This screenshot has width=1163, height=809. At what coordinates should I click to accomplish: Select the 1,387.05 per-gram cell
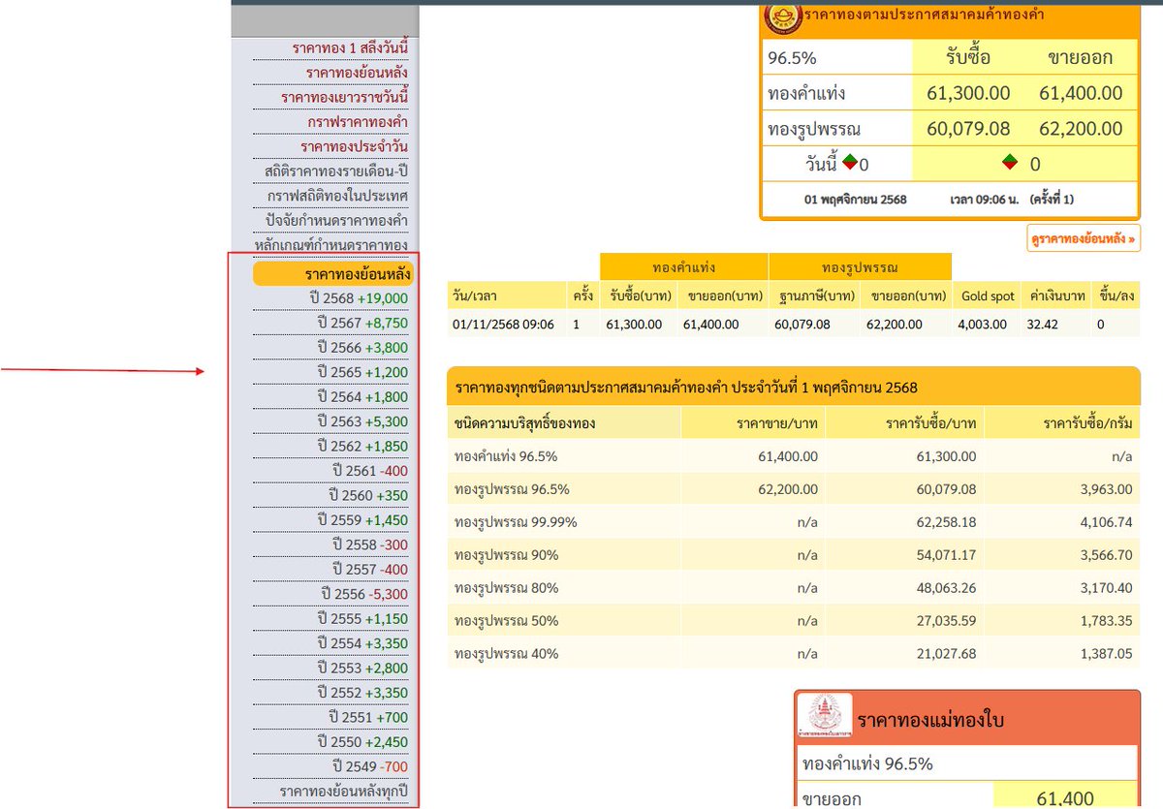[1105, 654]
